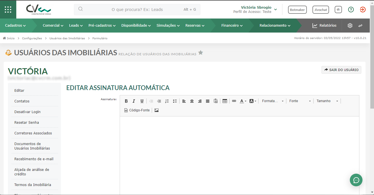Screen dimensions: 374x195
Task: Expand the Leads menu
Action: 76,26
